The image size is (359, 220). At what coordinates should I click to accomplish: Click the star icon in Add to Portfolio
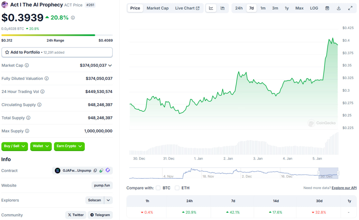[7, 52]
